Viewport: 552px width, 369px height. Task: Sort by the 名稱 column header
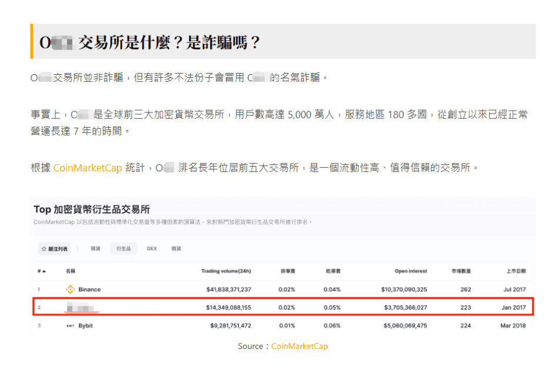pos(71,271)
